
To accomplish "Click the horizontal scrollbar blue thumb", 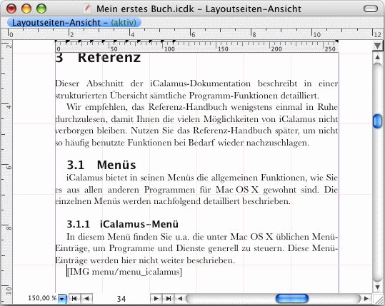I will (292, 299).
